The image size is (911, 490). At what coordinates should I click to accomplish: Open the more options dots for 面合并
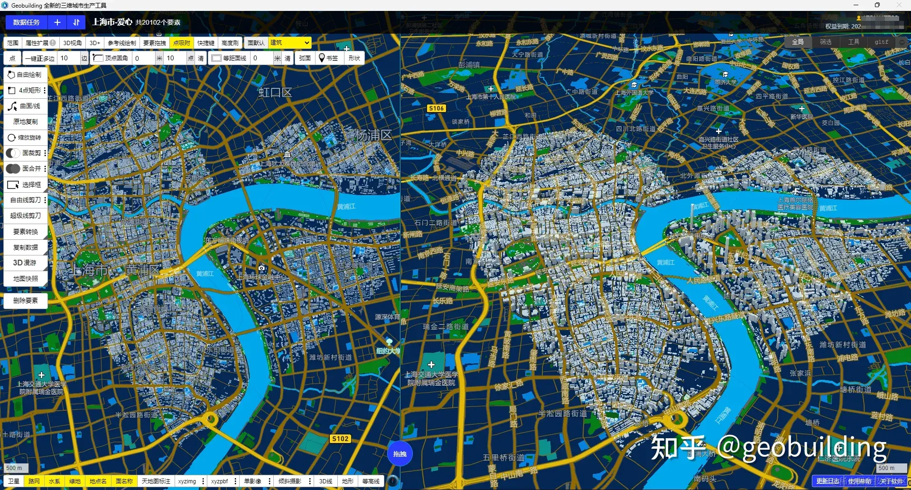point(45,169)
